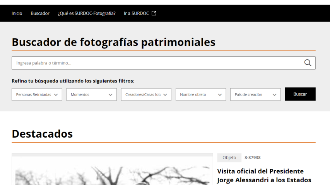Expand the Nombre objeto dropdown
The width and height of the screenshot is (330, 185).
coord(201,94)
